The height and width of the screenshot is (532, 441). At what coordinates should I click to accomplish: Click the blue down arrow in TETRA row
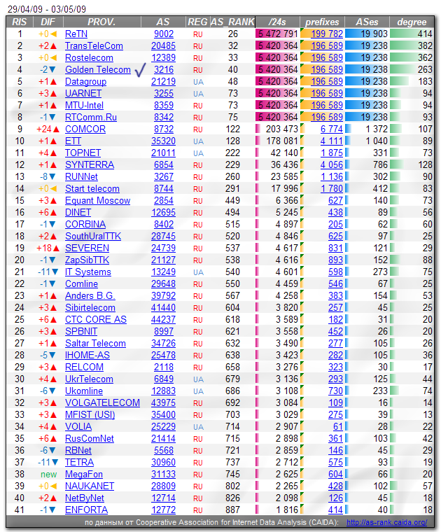(55, 463)
